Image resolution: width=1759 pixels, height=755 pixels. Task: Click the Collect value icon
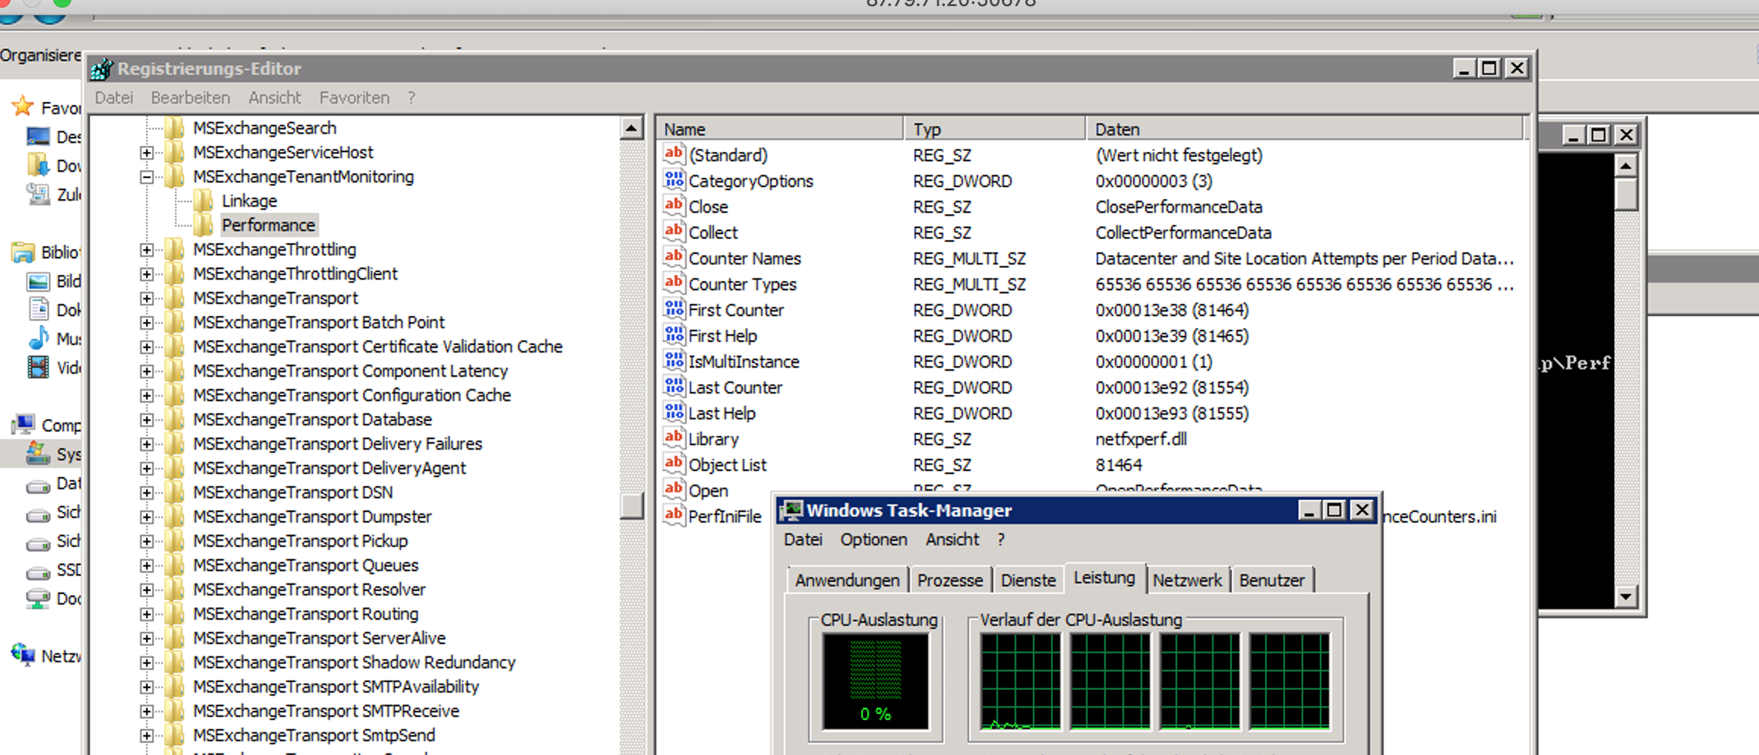(674, 232)
